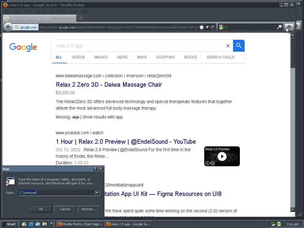
Task: Select the relax 2 0 app - Google Search tab
Action: [39, 18]
